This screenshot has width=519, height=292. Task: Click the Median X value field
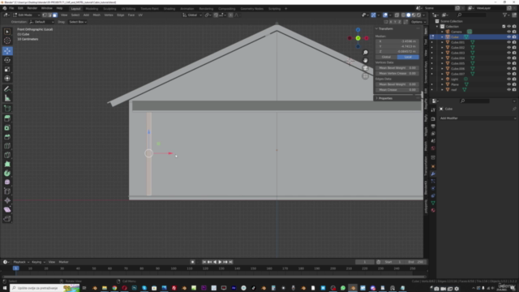397,41
